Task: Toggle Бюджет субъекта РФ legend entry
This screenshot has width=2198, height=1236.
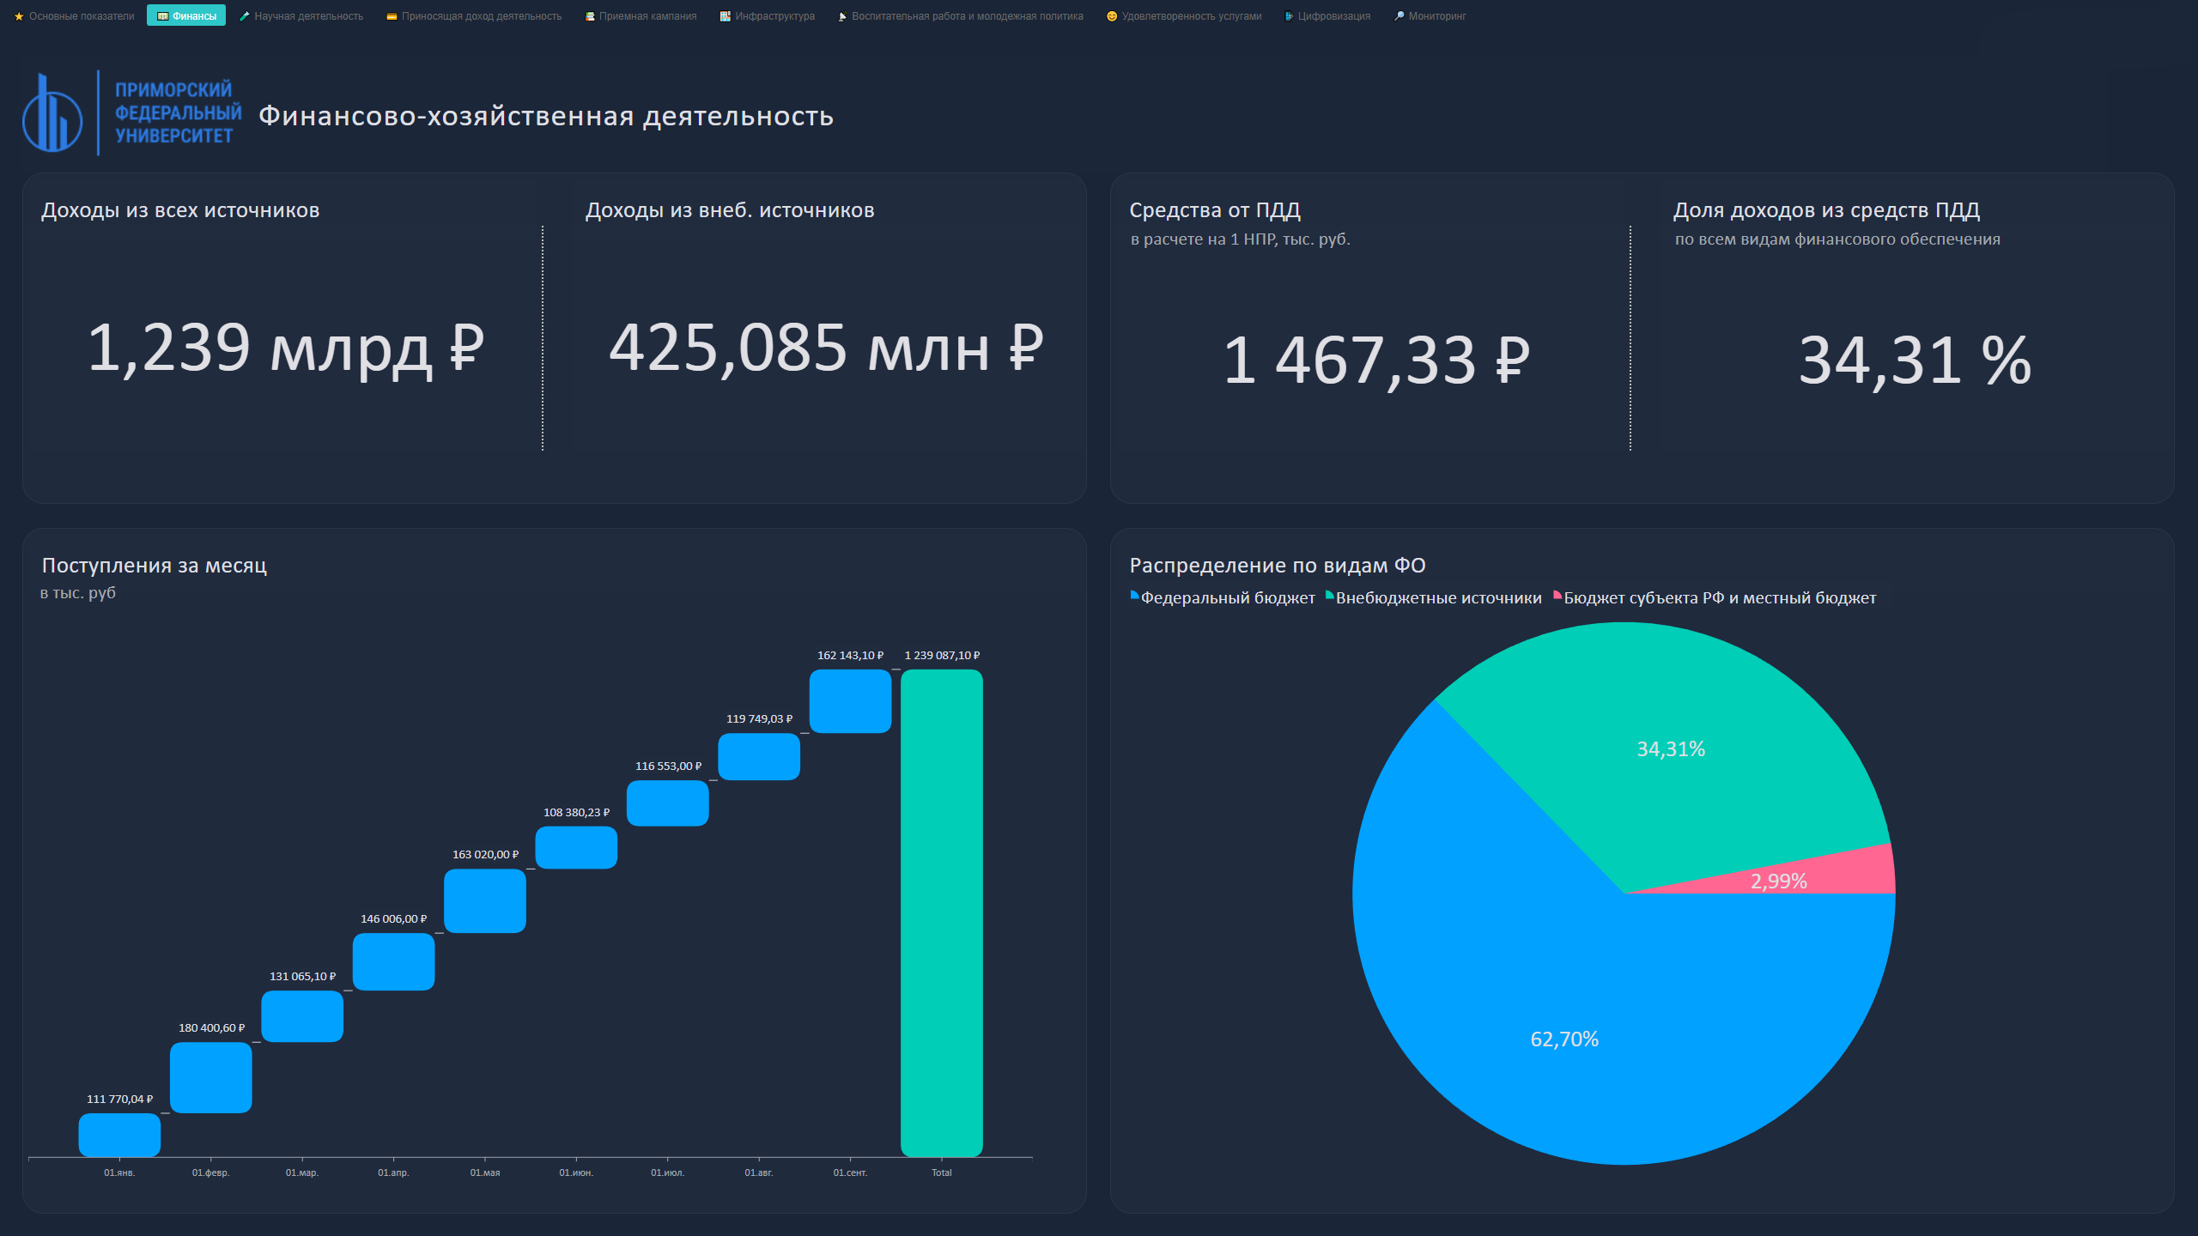Action: 1719,598
